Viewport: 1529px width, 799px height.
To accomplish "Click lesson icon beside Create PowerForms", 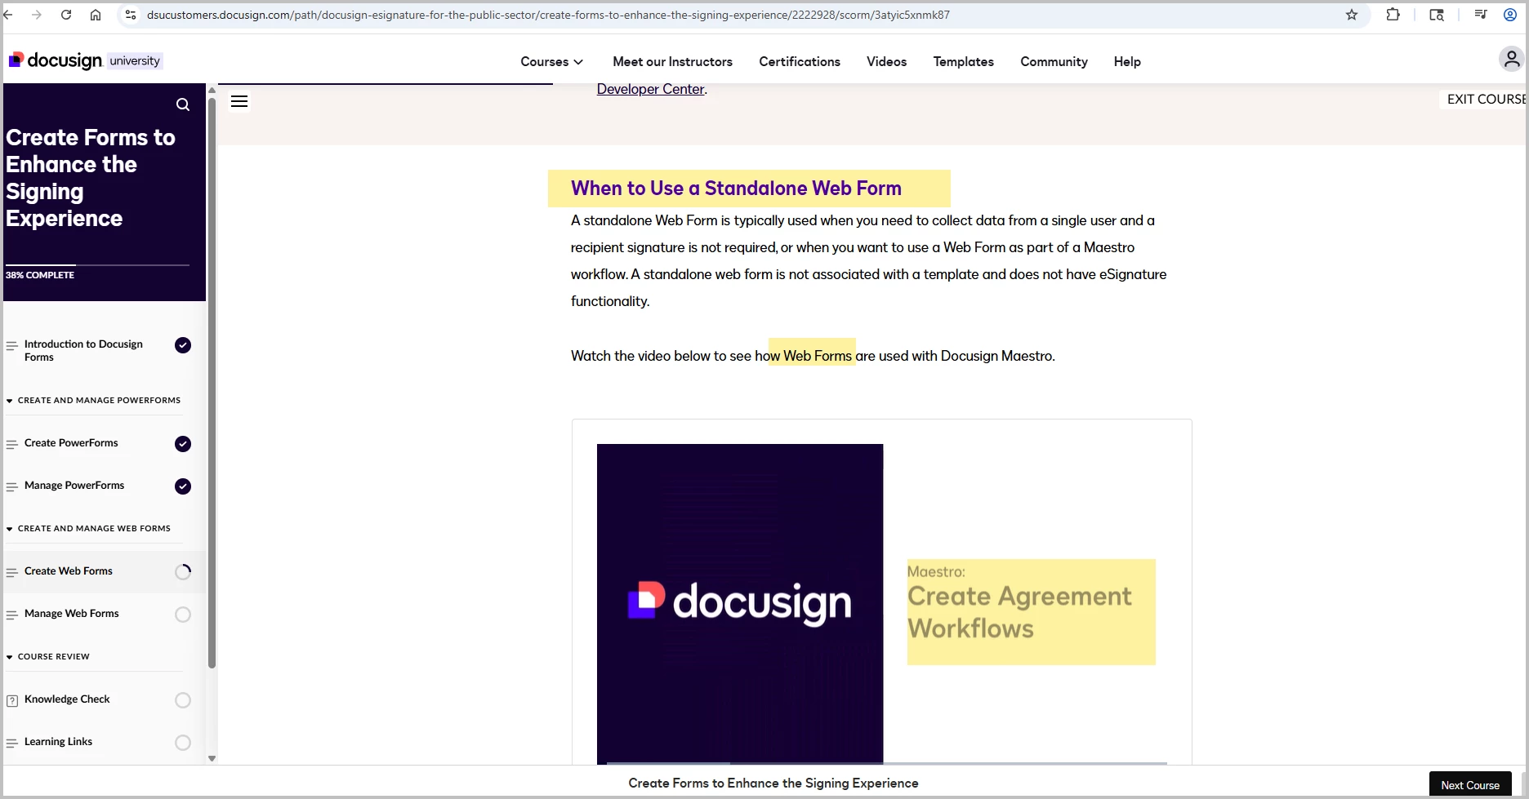I will (x=12, y=445).
